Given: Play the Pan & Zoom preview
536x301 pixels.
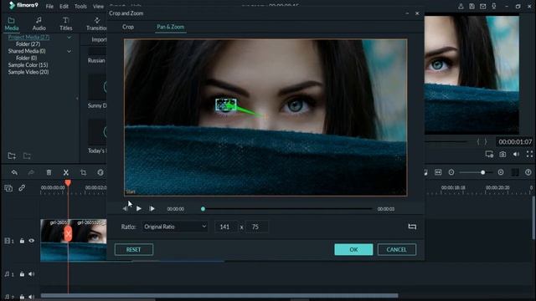Looking at the screenshot, I should (x=138, y=208).
